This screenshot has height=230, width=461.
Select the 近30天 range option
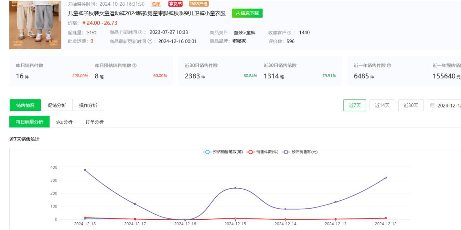(411, 105)
